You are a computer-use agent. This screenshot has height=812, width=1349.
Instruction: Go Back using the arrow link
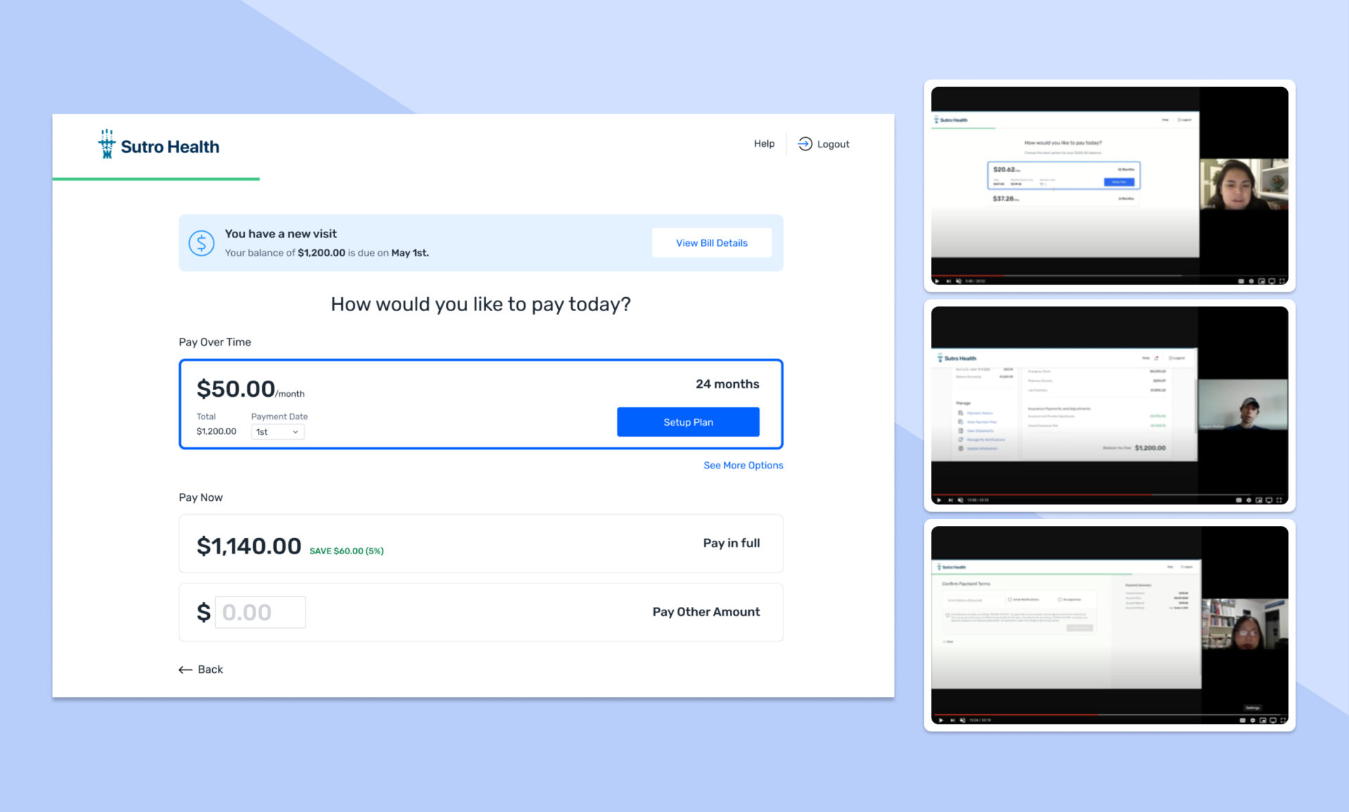click(x=201, y=669)
